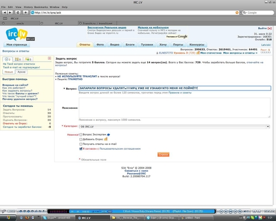Enable Получать ответы на e-mail checkbox
Screen dimensions: 276x221
coord(81,144)
